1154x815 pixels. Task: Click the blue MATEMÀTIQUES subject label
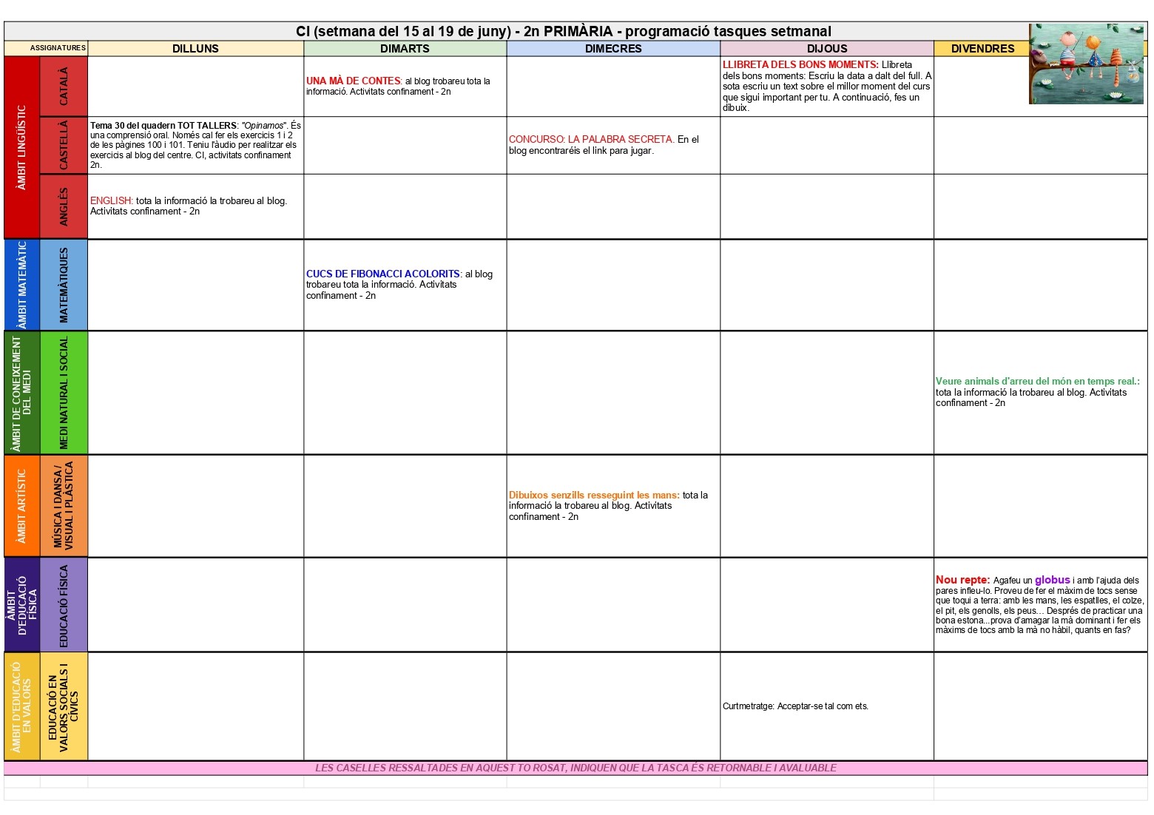(x=64, y=285)
